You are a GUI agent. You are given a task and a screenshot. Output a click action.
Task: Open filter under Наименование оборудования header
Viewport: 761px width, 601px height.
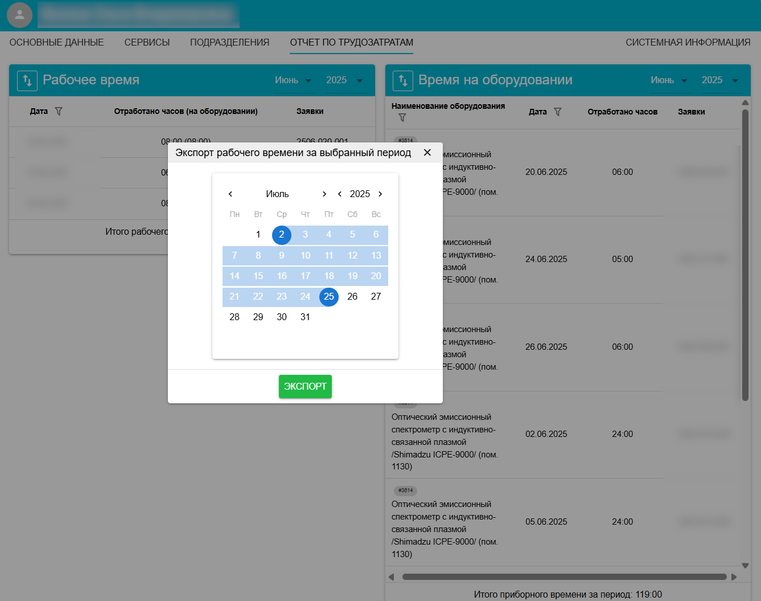402,118
